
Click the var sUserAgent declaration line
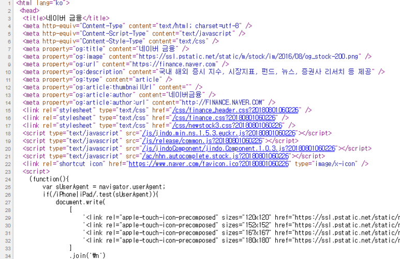tap(104, 187)
